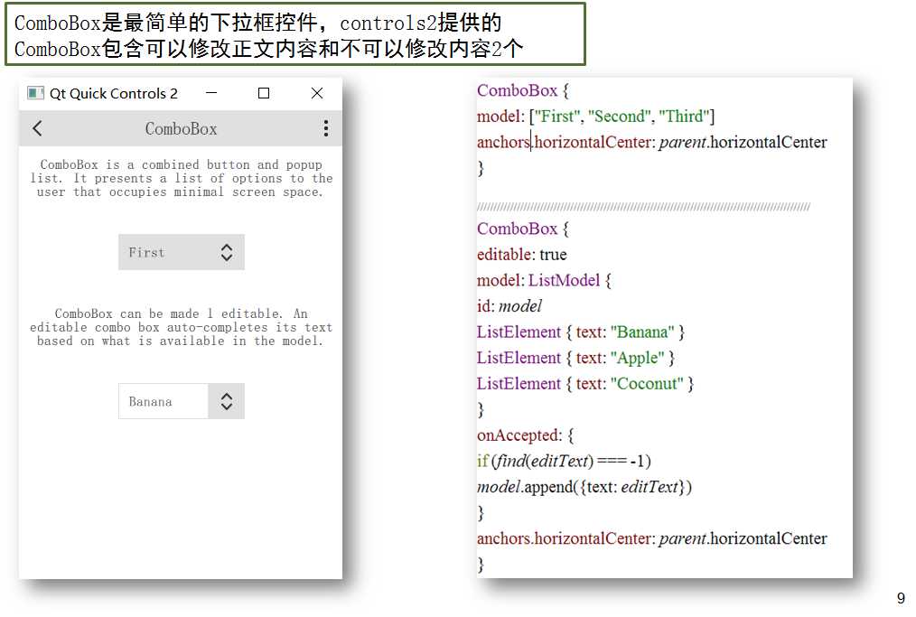Click the 'onAccepted: {' code line
The height and width of the screenshot is (617, 916).
pyautogui.click(x=525, y=435)
